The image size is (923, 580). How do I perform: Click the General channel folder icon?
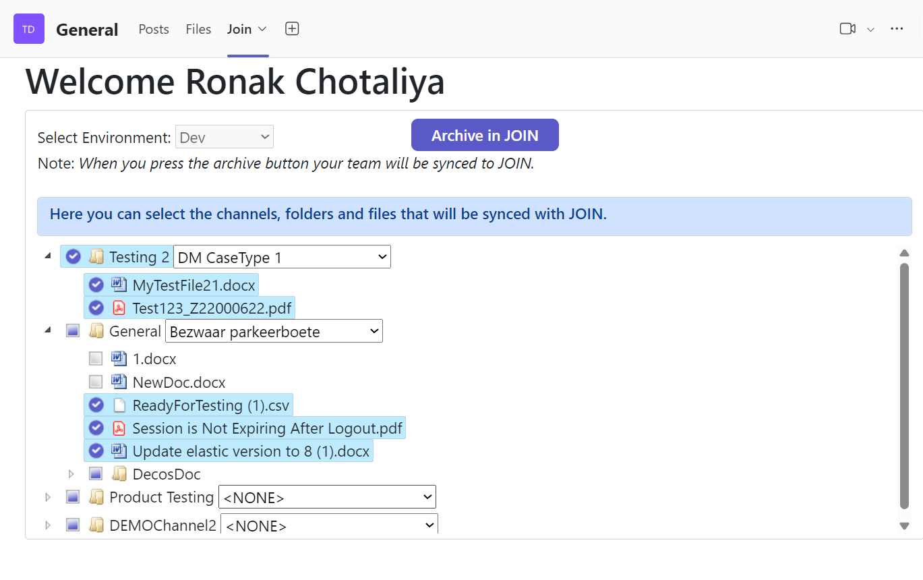click(x=96, y=331)
